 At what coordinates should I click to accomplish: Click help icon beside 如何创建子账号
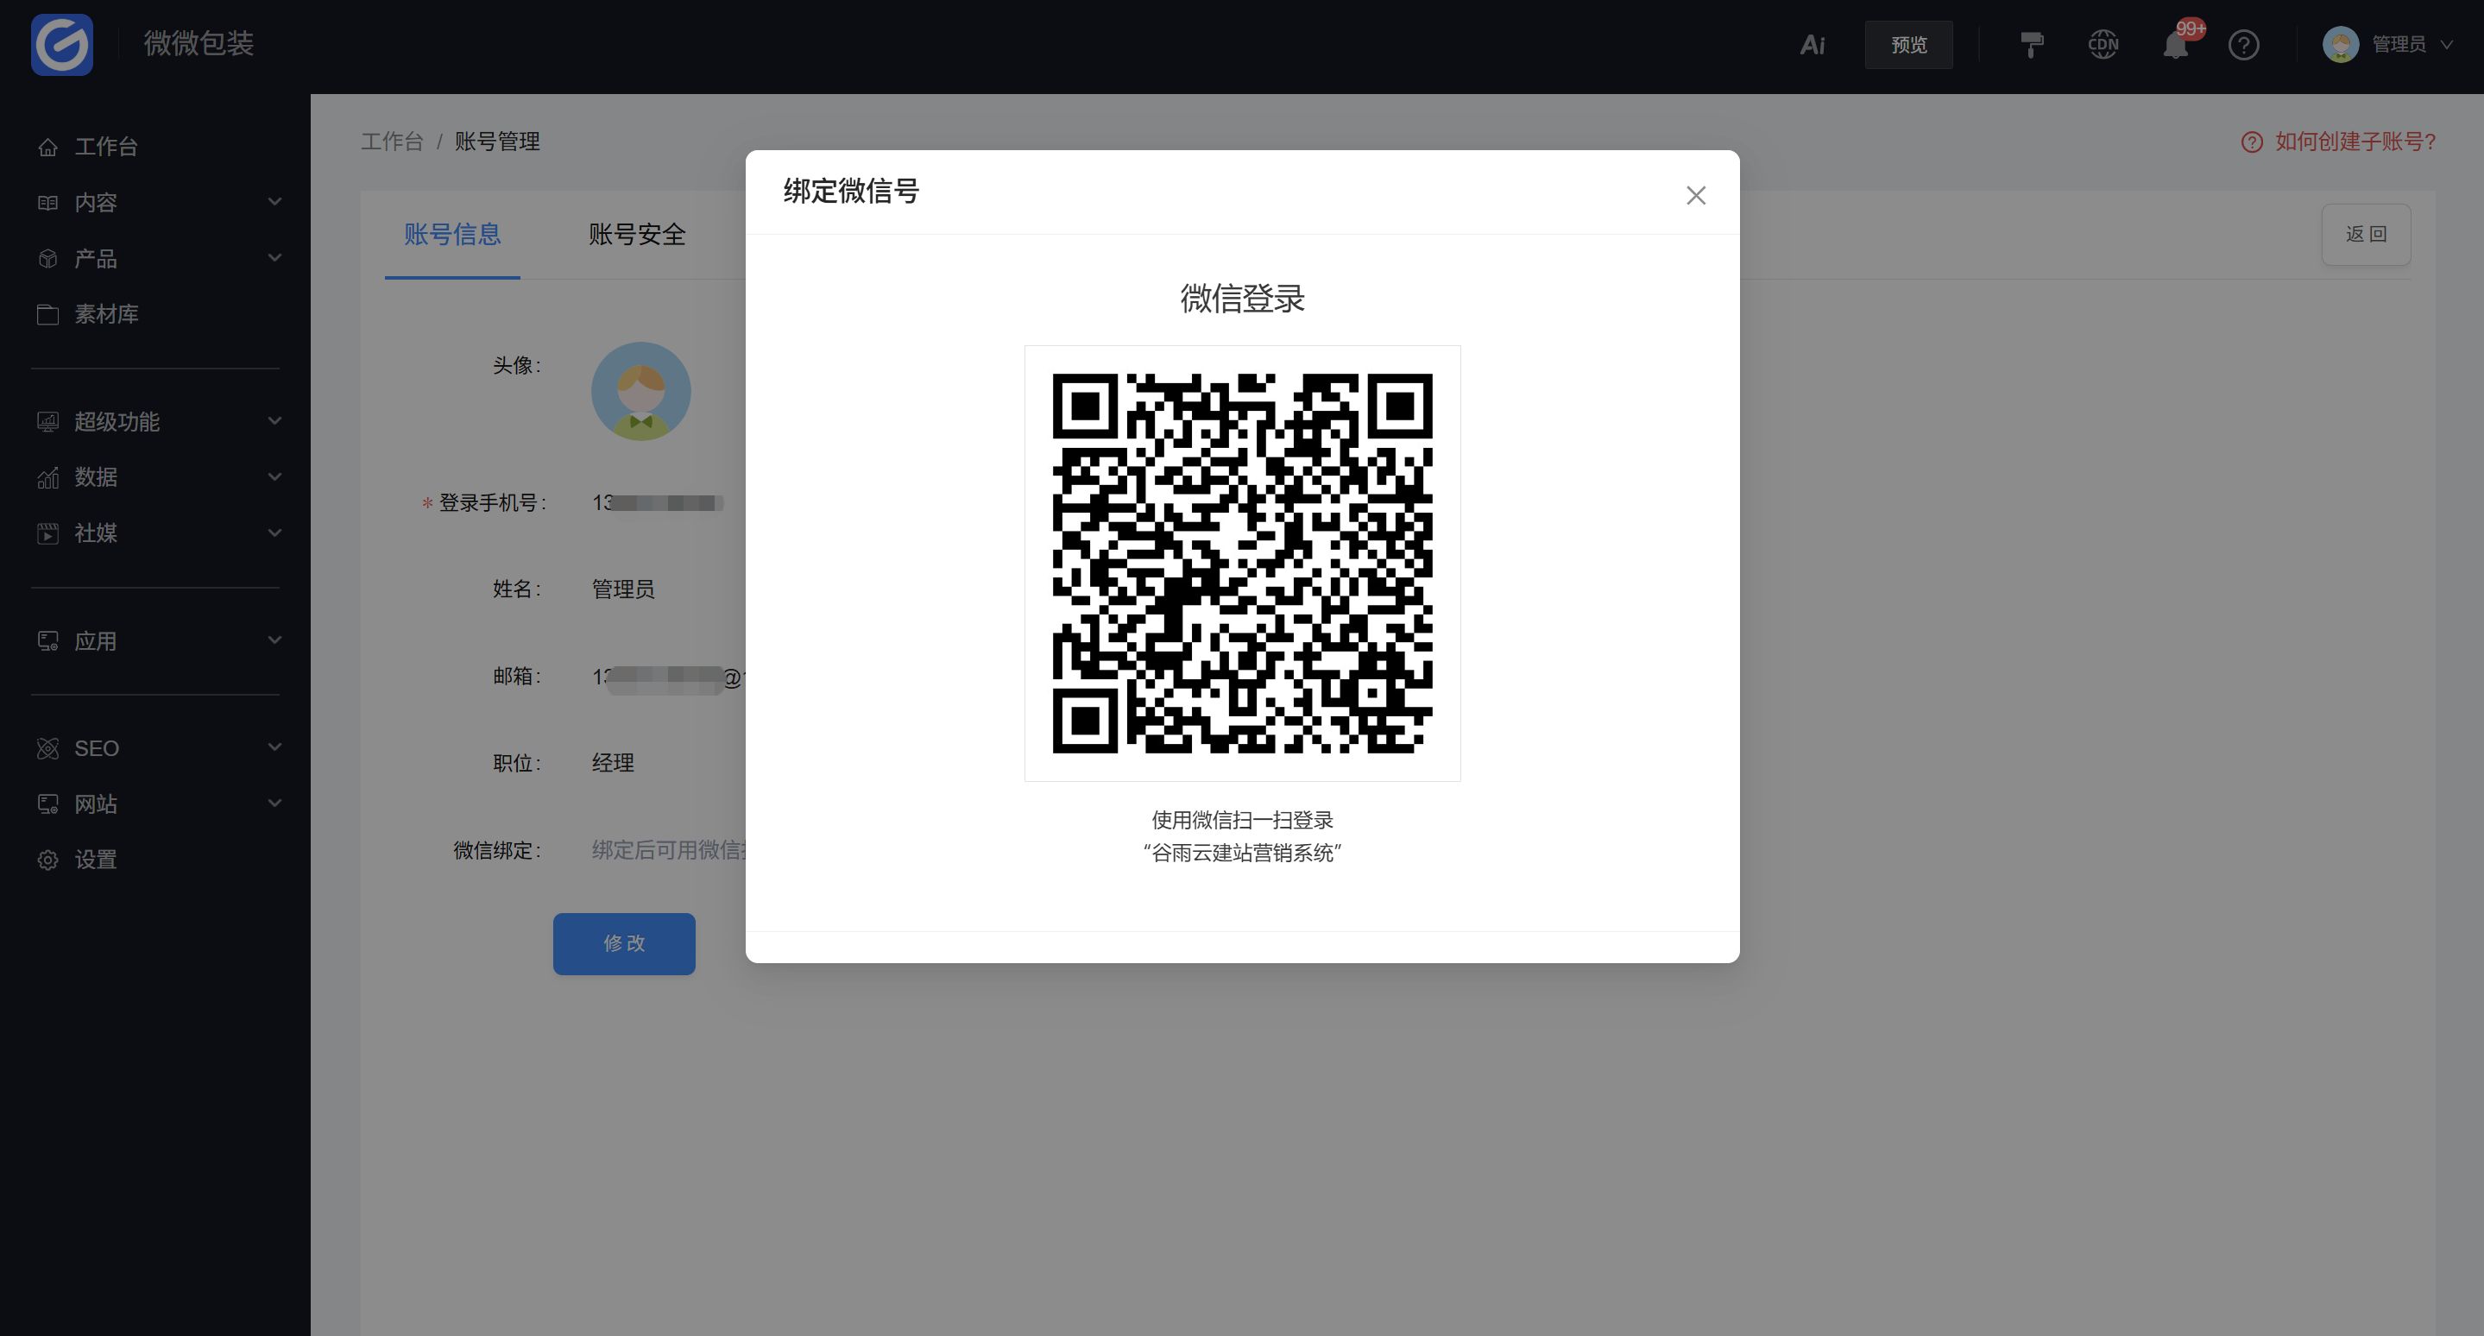pos(2252,142)
